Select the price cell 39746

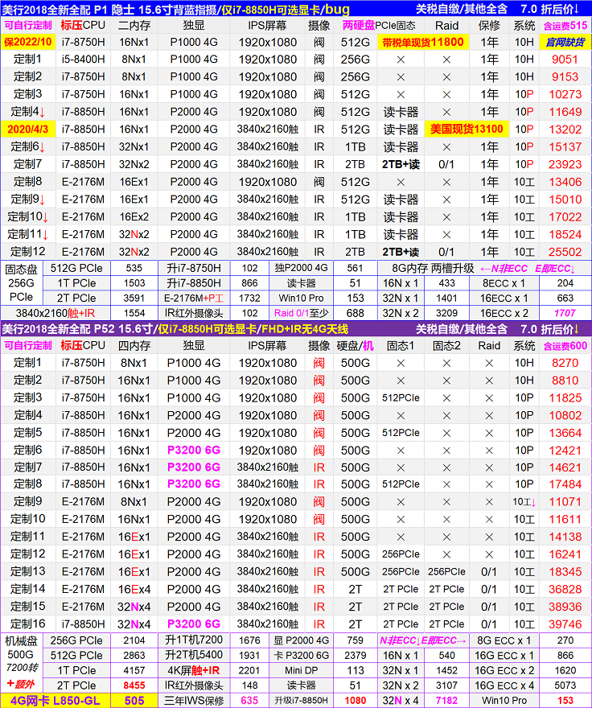[565, 624]
